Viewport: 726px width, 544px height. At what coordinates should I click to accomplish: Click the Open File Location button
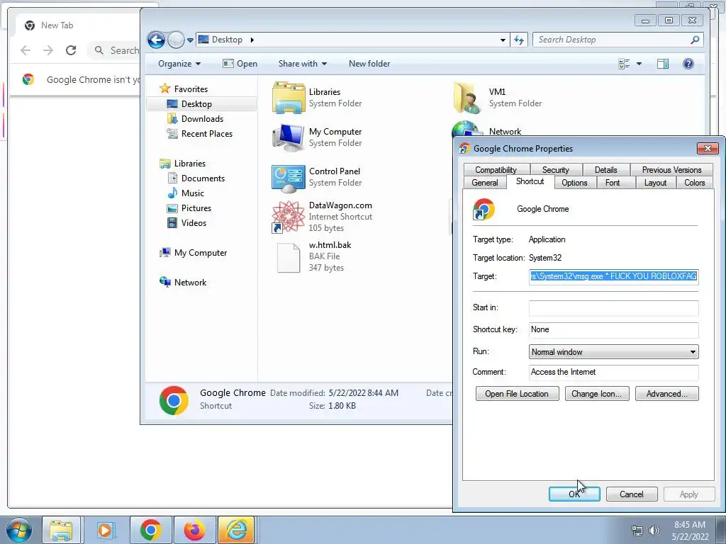(x=517, y=394)
